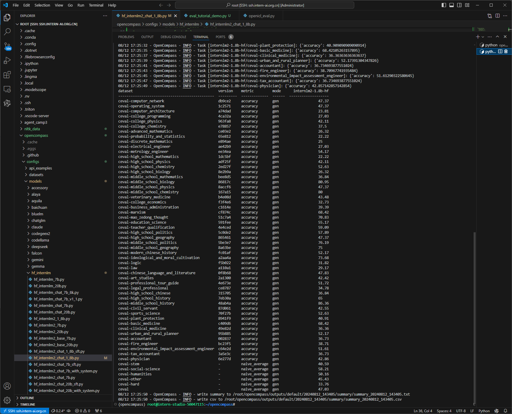Switch to the openicl_eval.py editor tab
The height and width of the screenshot is (414, 512).
pyautogui.click(x=261, y=16)
